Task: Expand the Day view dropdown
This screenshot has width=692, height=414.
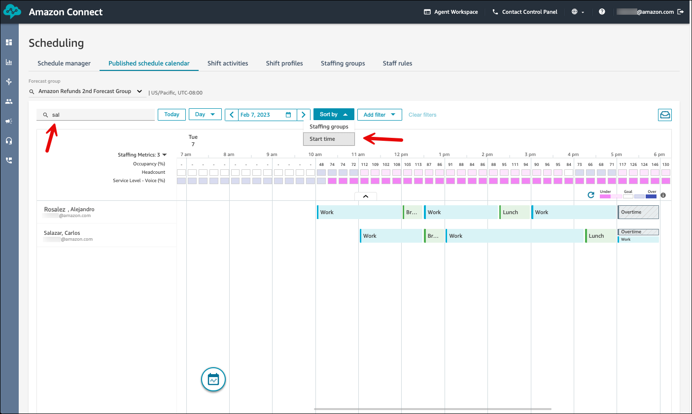Action: (x=205, y=115)
